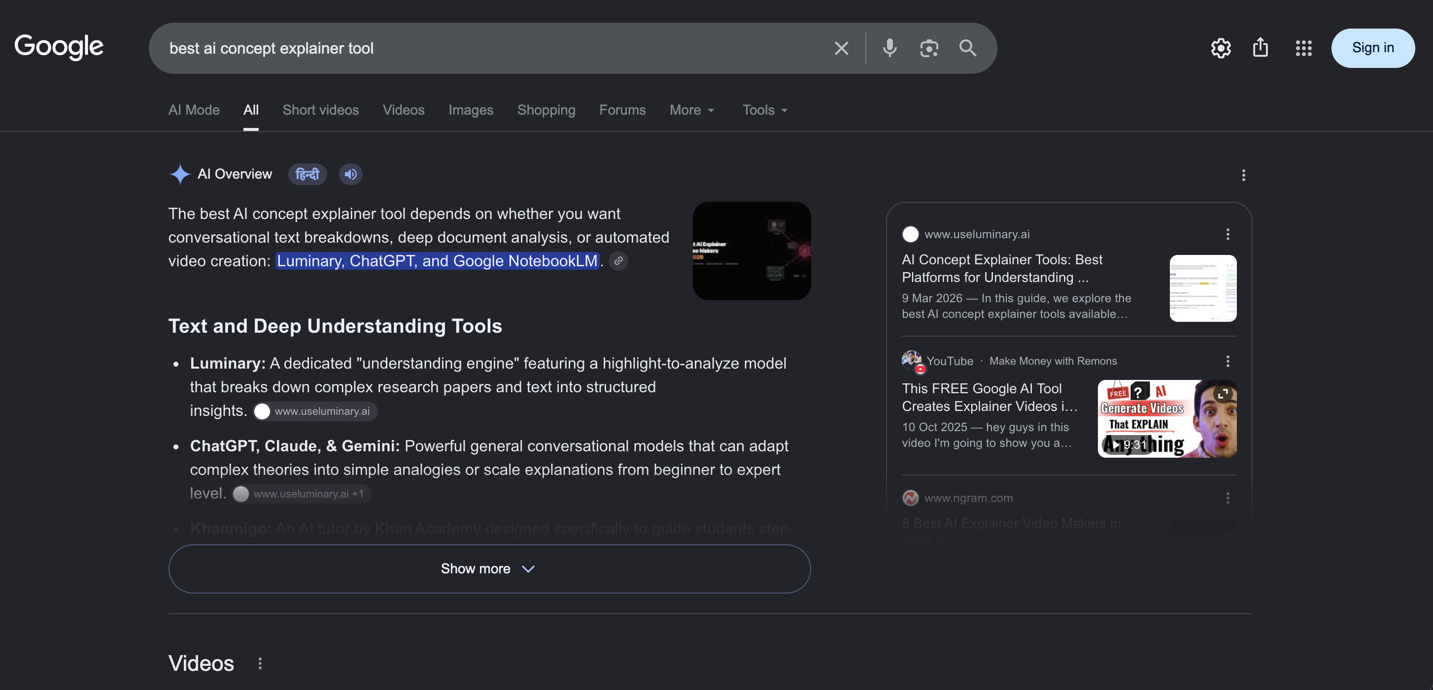Switch to AI Mode tab
1433x690 pixels.
pyautogui.click(x=194, y=110)
